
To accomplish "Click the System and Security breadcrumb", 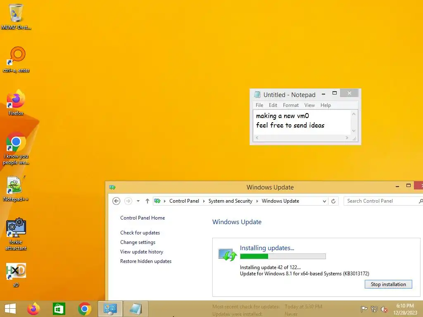I will (x=231, y=201).
